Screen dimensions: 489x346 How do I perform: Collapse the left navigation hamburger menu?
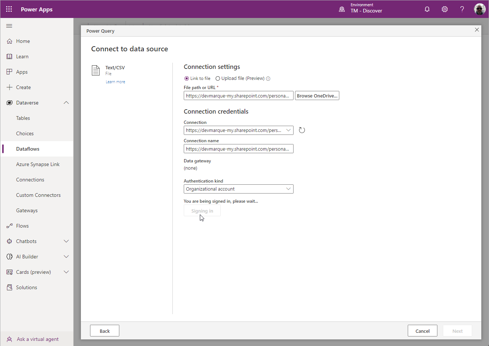pos(10,26)
